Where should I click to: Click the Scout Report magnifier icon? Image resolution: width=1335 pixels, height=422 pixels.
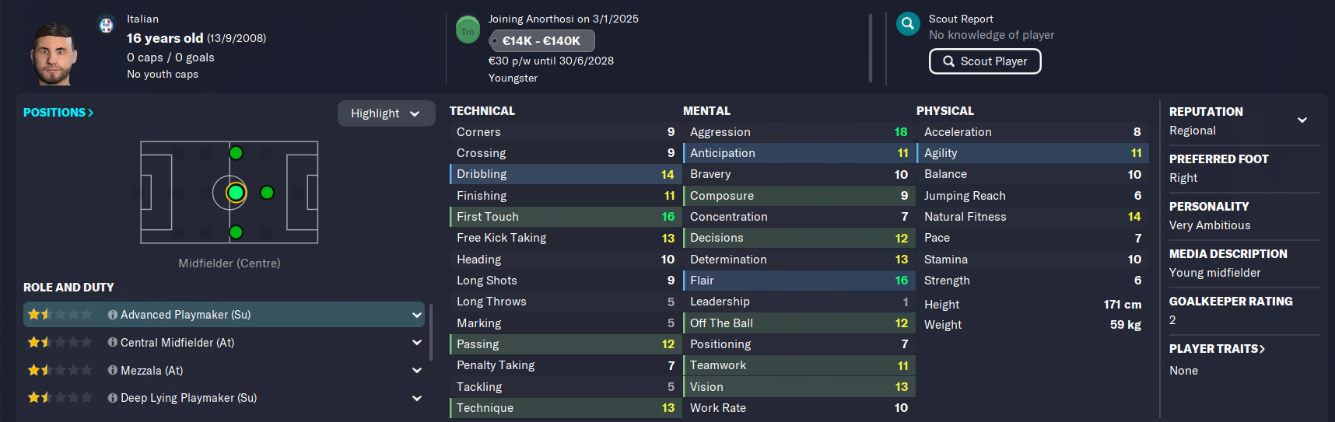click(908, 24)
